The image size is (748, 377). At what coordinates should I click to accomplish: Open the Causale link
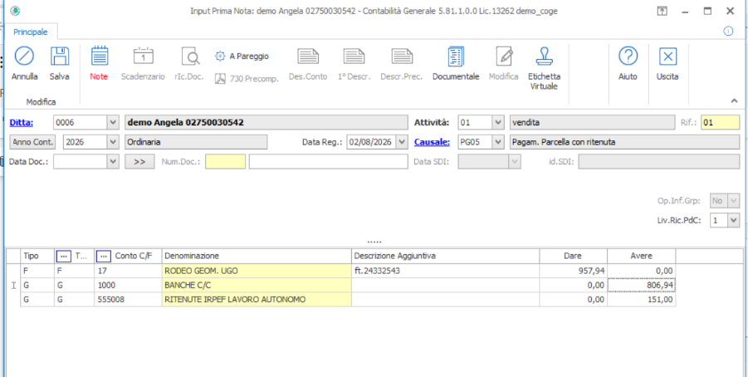pos(432,142)
